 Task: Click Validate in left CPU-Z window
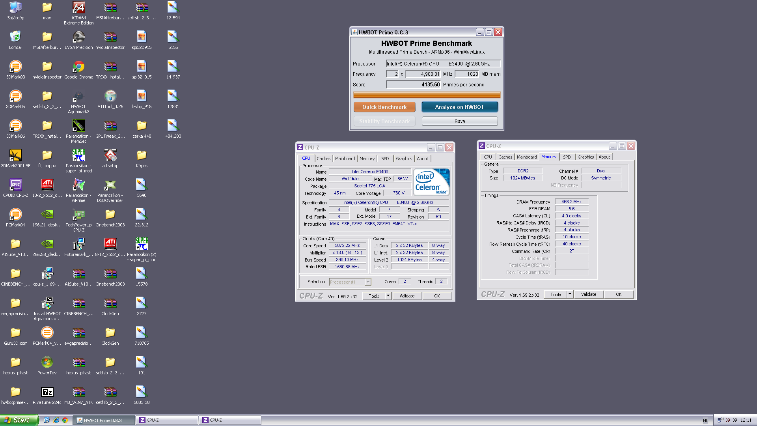click(407, 296)
